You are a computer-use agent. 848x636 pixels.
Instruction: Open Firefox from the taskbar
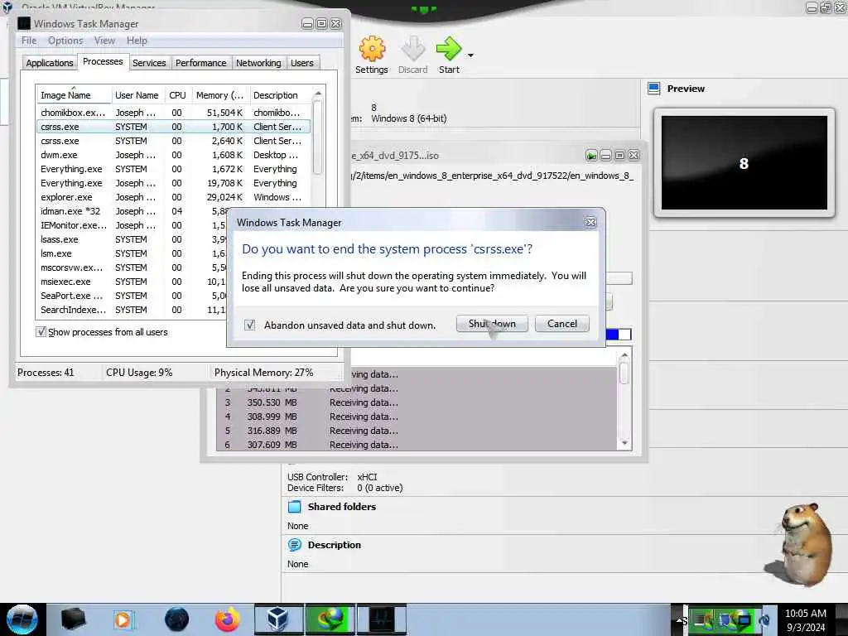pos(228,619)
